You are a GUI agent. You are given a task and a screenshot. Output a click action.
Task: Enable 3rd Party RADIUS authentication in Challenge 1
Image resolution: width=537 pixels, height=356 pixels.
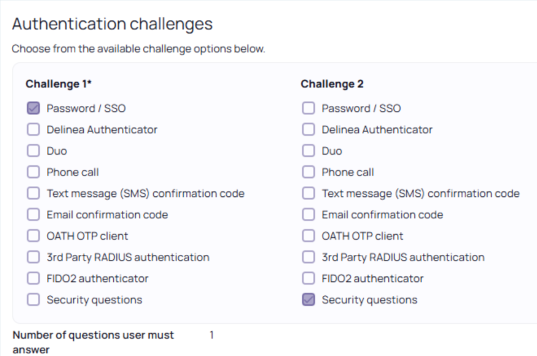click(x=33, y=257)
